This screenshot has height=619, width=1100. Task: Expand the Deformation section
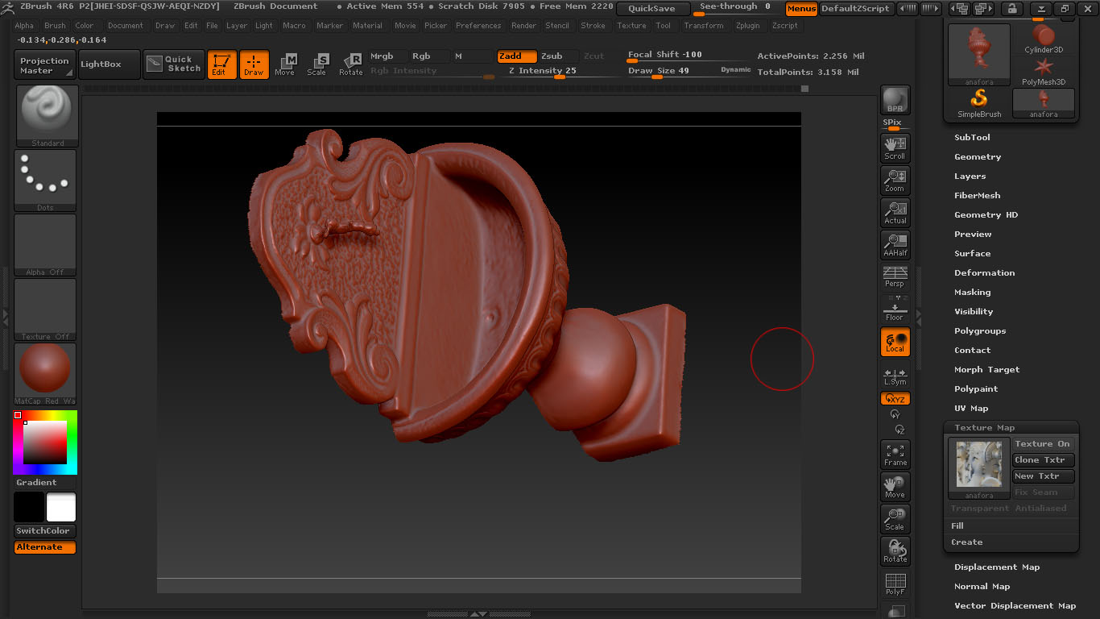(x=984, y=273)
